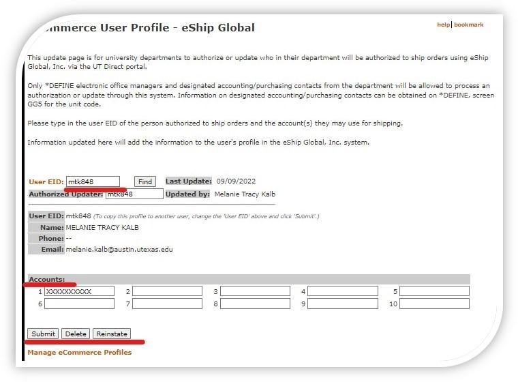This screenshot has height=382, width=518.
Task: Open the help link
Action: [x=443, y=25]
